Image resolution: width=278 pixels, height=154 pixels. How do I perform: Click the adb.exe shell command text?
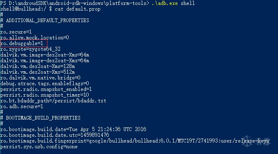tap(173, 3)
